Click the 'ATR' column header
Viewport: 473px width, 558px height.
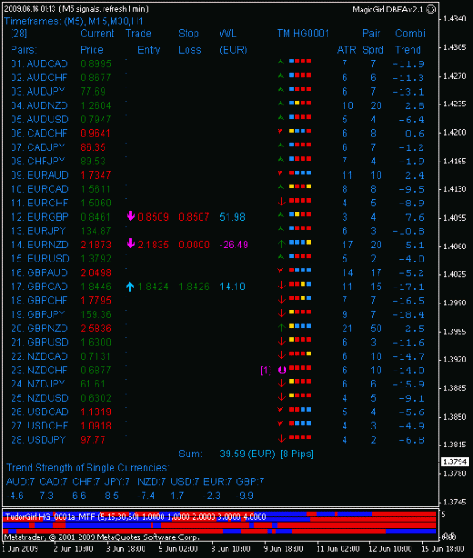[347, 50]
